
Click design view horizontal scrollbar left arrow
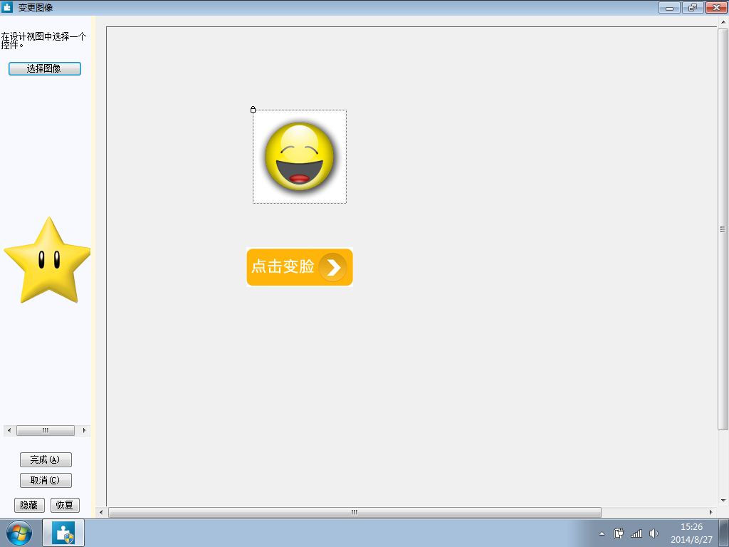101,512
